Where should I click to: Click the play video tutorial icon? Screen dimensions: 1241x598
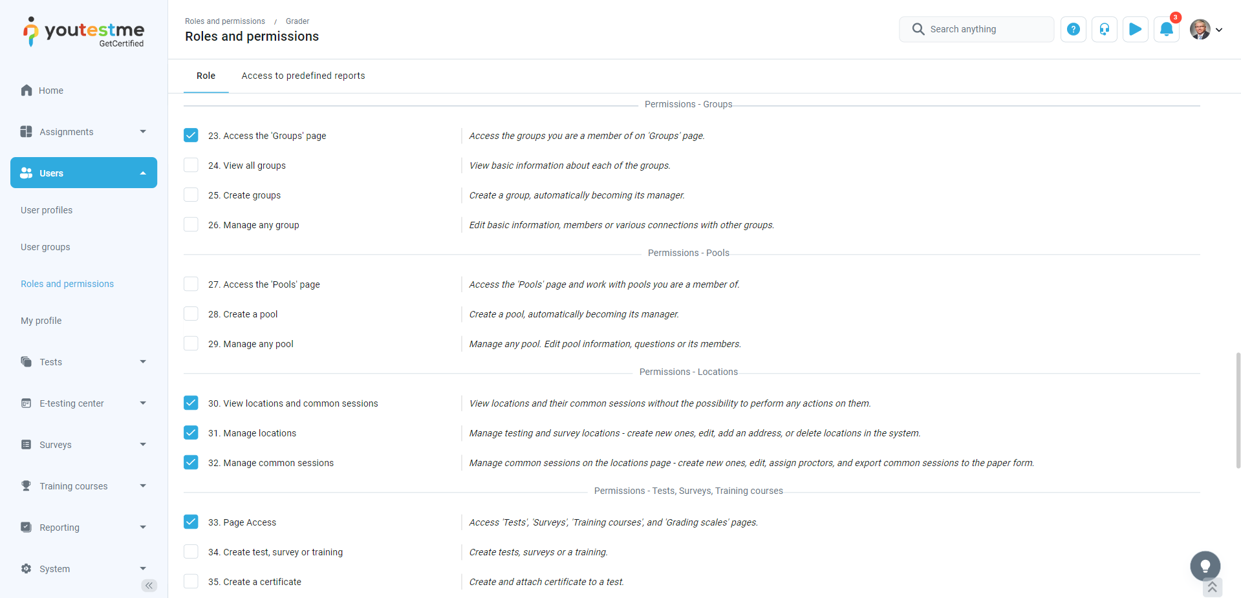(1135, 29)
